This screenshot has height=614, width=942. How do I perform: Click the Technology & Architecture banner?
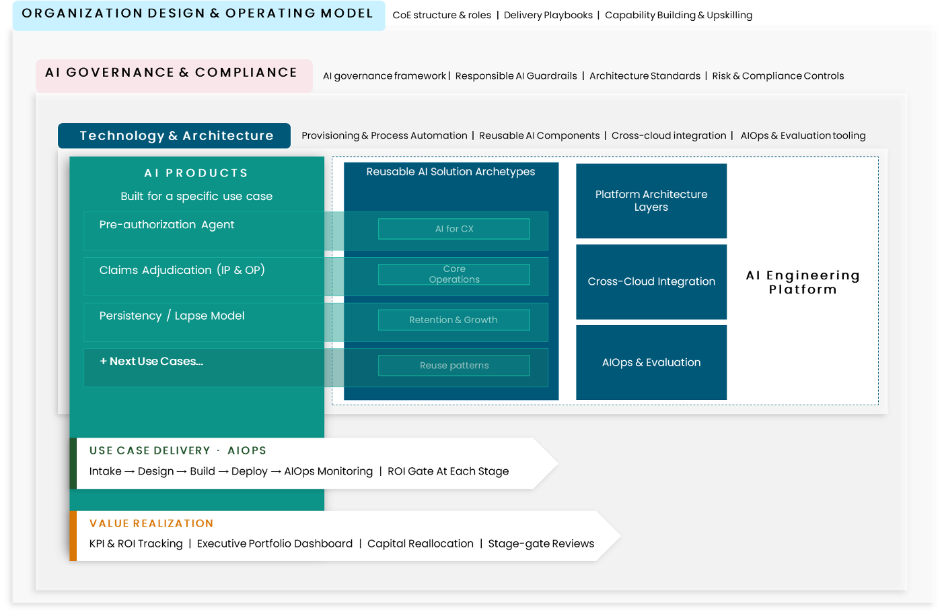point(174,136)
